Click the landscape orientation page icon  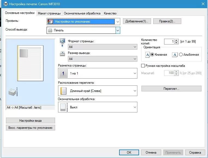click(175, 55)
